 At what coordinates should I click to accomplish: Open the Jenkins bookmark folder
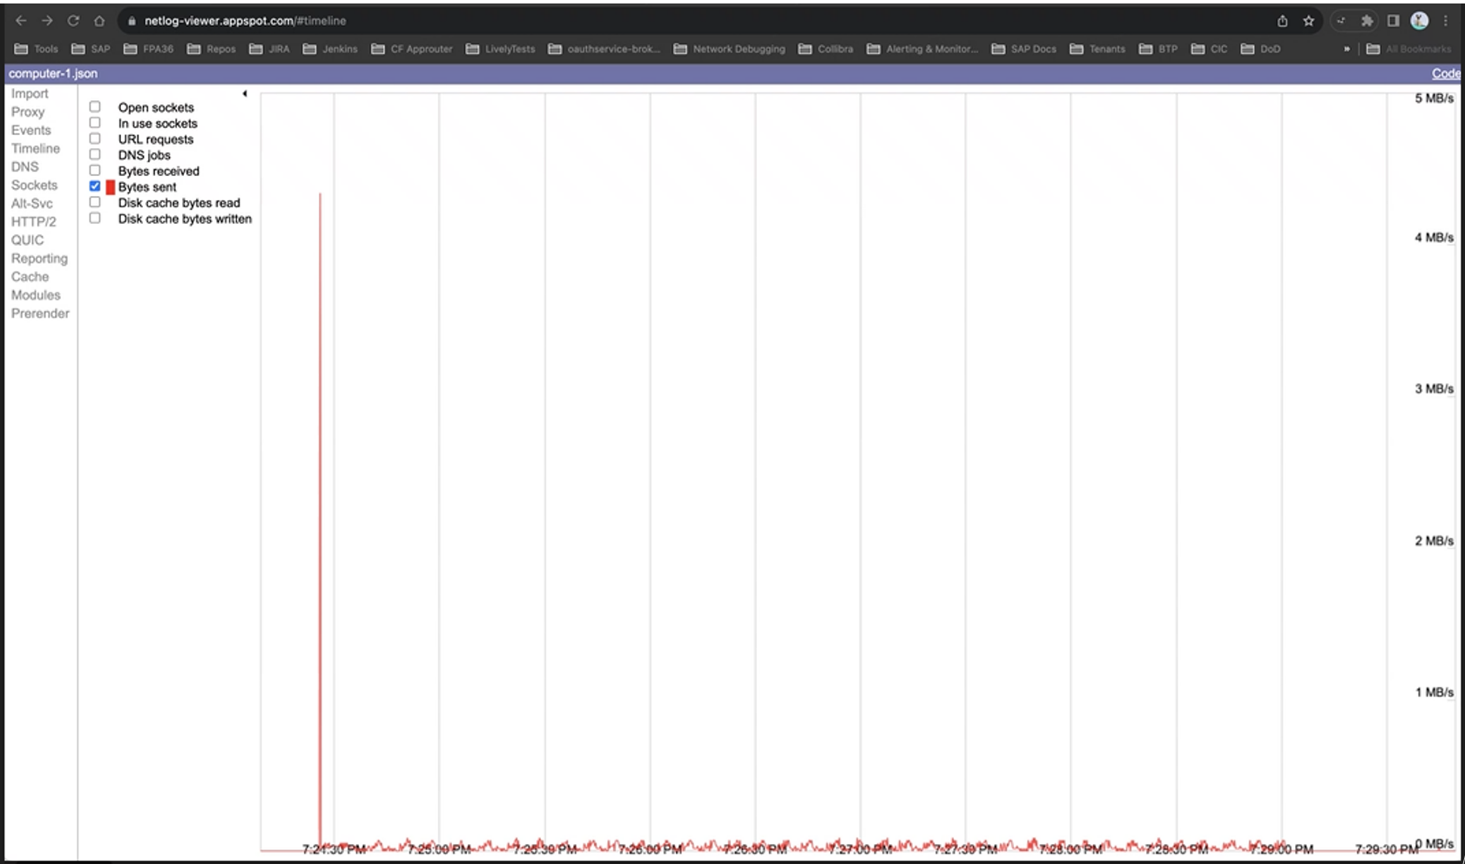(x=330, y=49)
